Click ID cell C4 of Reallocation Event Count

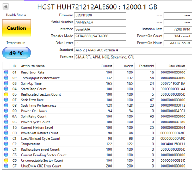click(14, 150)
